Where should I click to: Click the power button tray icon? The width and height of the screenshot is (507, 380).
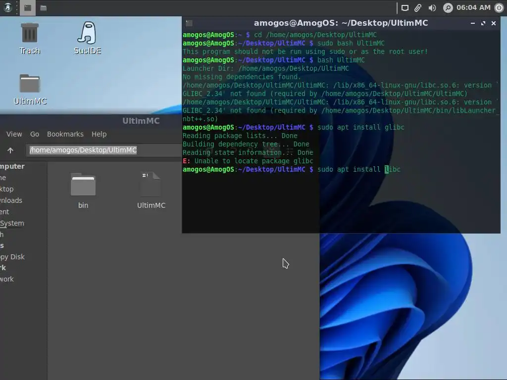pyautogui.click(x=499, y=8)
